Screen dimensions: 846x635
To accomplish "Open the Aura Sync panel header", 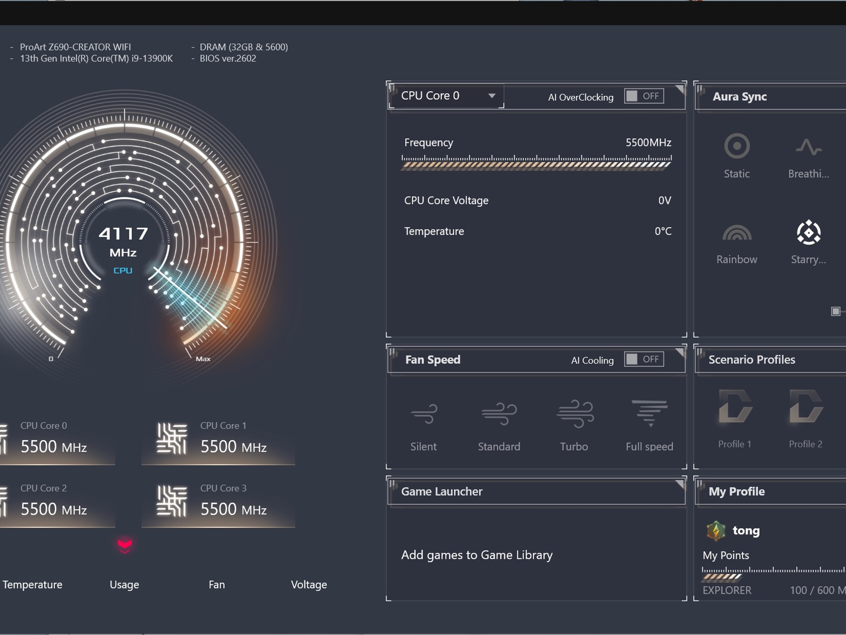I will point(771,97).
